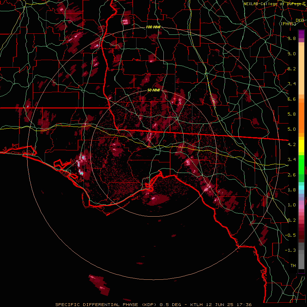Viewport: 307px width, 307px height.
Task: Pick the bright yellow segment of color bar
Action: (x=301, y=146)
